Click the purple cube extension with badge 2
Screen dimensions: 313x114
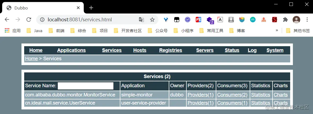[210, 20]
